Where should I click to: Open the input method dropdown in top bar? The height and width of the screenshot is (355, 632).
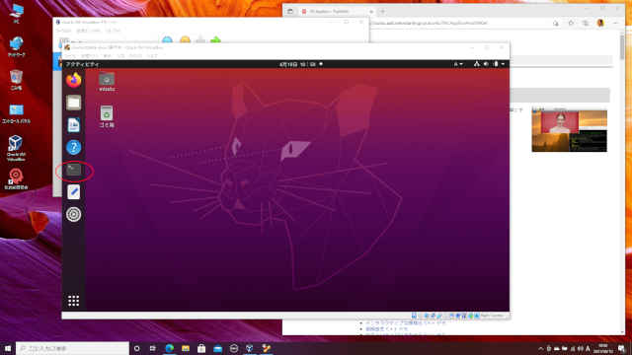point(458,64)
